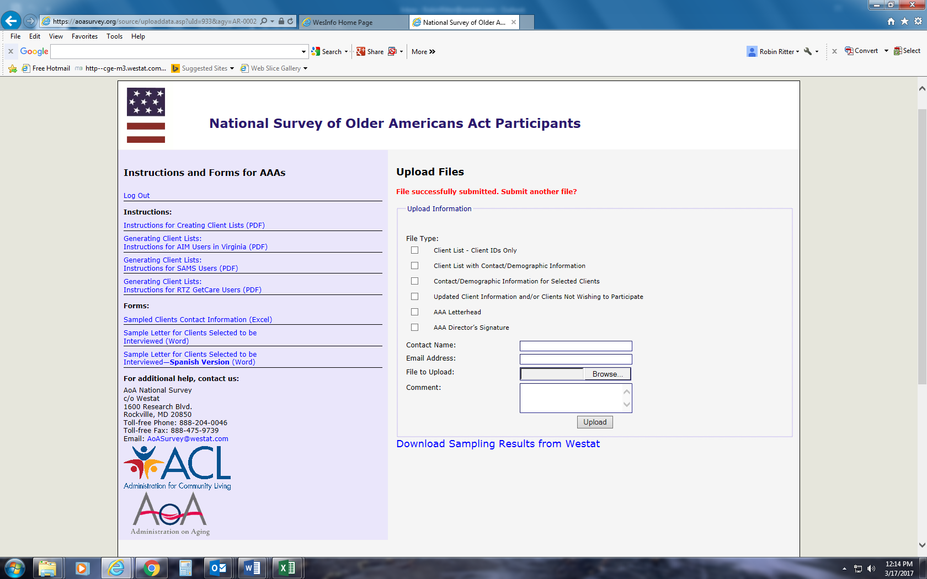This screenshot has width=927, height=579.
Task: Open Outlook from taskbar
Action: pos(219,568)
